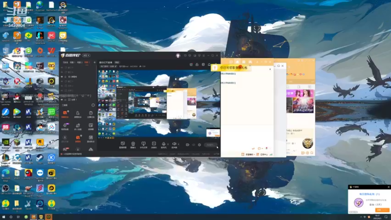Viewport: 391px width, 220px height.
Task: Open the camera source in streaming toolbar
Action: [x=133, y=145]
